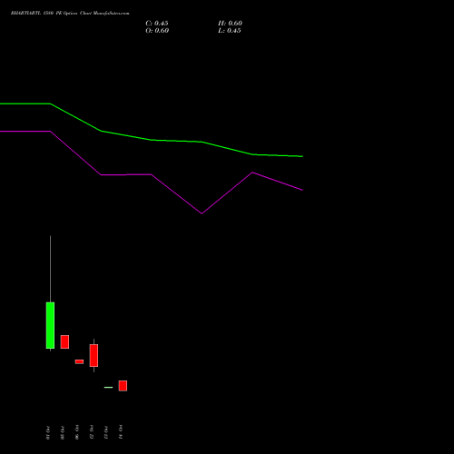This screenshot has height=454, width=454.
Task: Click the BHARTIARTL 1500 PE Options Chart title
Action: (x=70, y=14)
